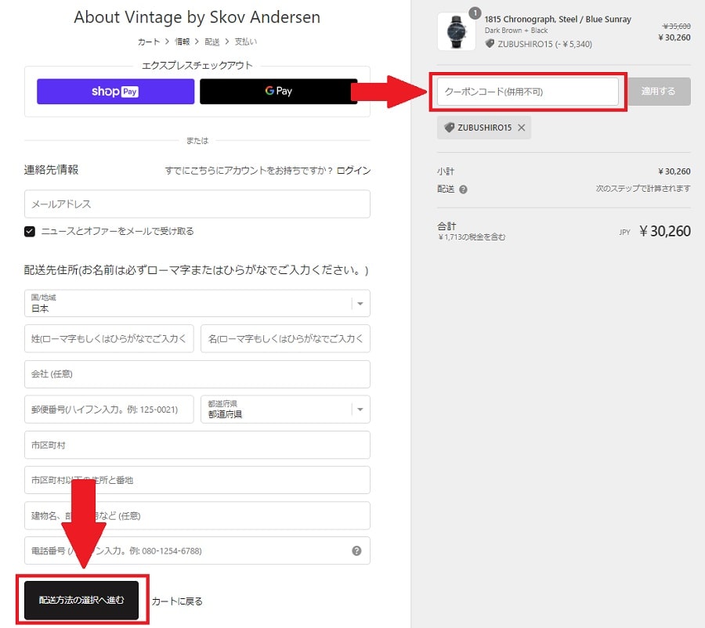Click the 連絡先情報 section heading
The height and width of the screenshot is (628, 705).
click(51, 169)
